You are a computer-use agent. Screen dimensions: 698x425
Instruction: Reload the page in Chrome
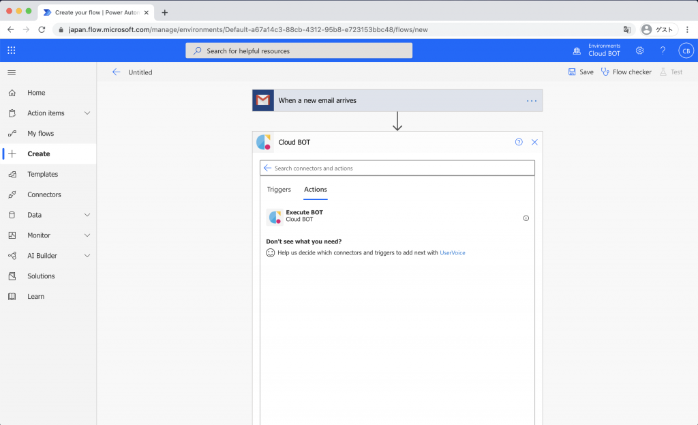42,30
